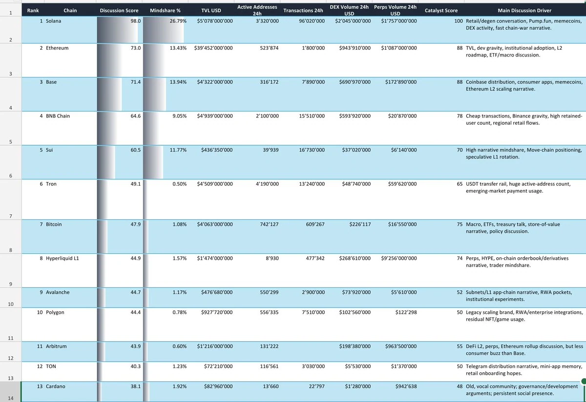Viewport: 586px width, 402px height.
Task: Select the Chain column header cell
Action: (70, 10)
